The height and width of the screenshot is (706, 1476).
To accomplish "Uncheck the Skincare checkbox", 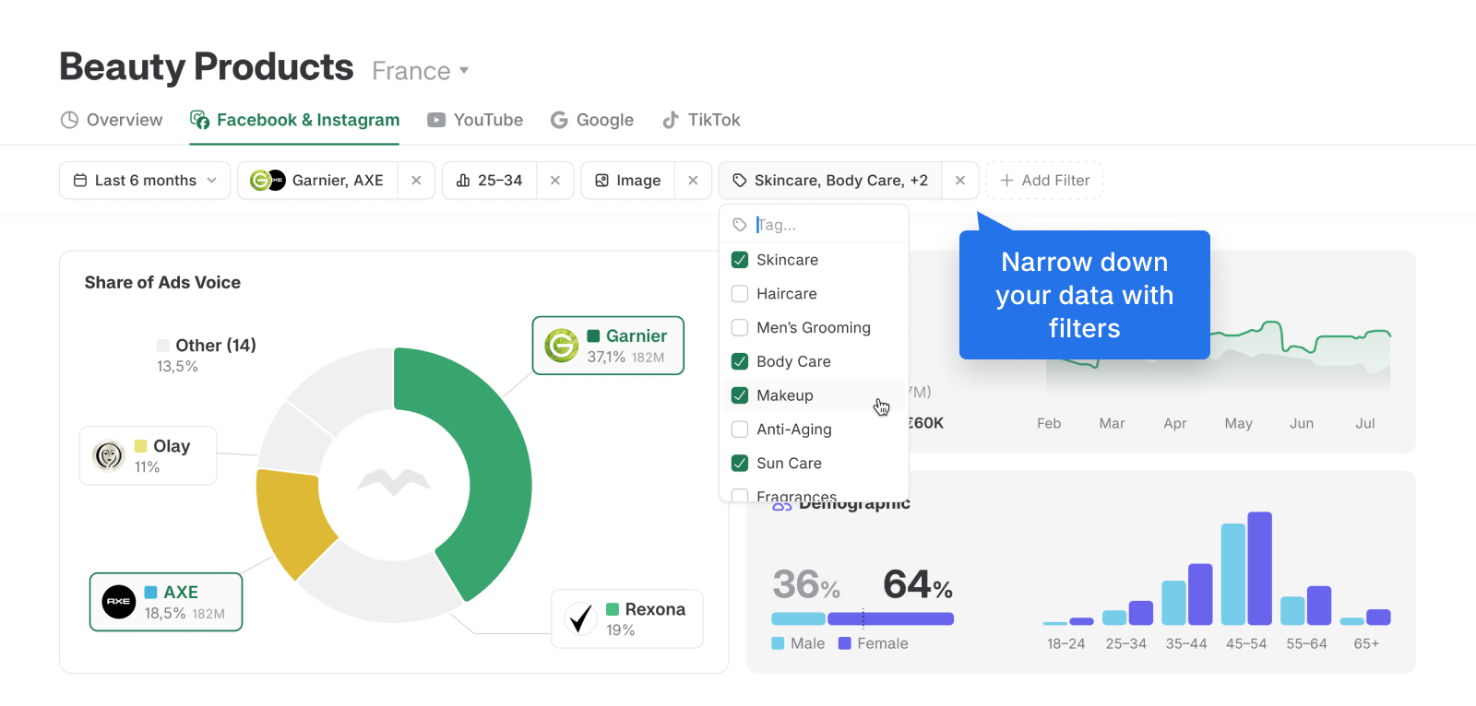I will tap(740, 260).
